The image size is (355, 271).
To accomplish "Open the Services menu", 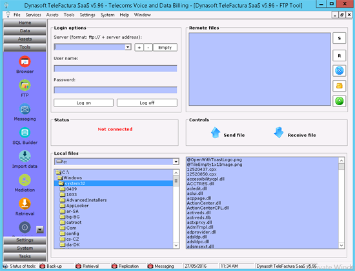I will [34, 15].
